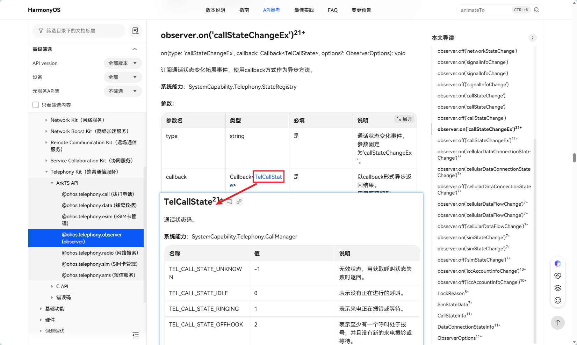The image size is (577, 345).
Task: Click the supported devices icon next to TelCallState
Action: 229,201
